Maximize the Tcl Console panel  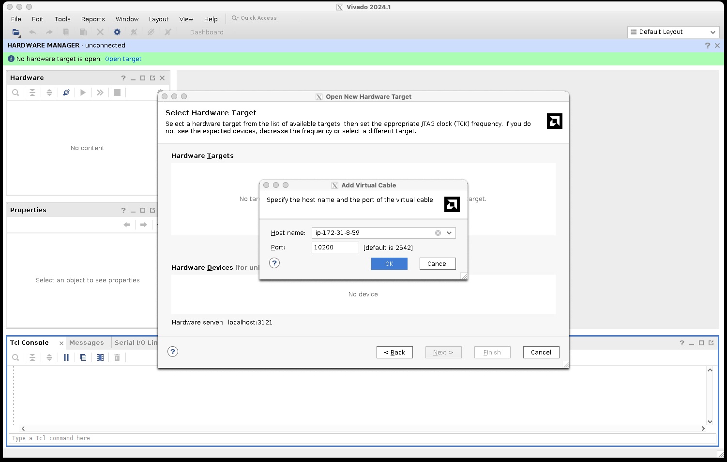click(x=701, y=343)
